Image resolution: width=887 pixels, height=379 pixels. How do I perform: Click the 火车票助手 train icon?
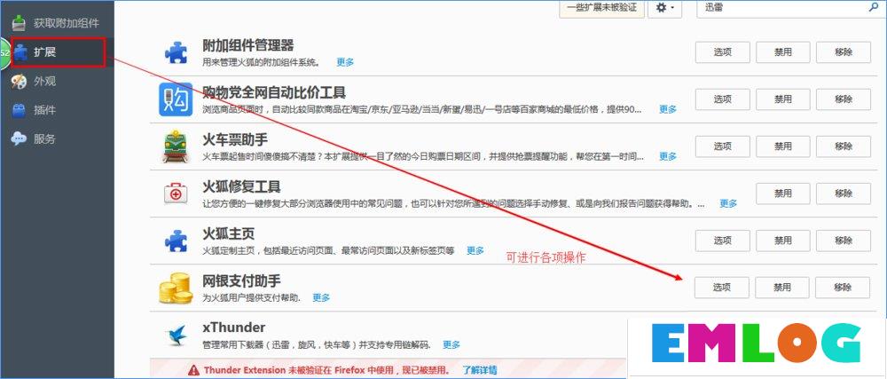pyautogui.click(x=176, y=146)
